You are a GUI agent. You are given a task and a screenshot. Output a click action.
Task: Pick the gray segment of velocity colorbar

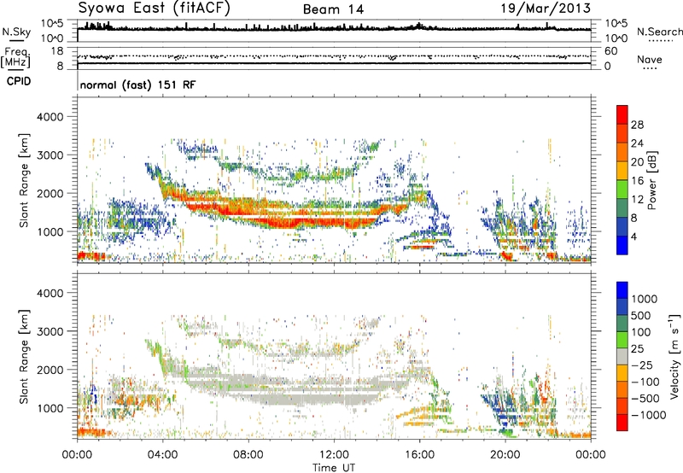pyautogui.click(x=622, y=356)
